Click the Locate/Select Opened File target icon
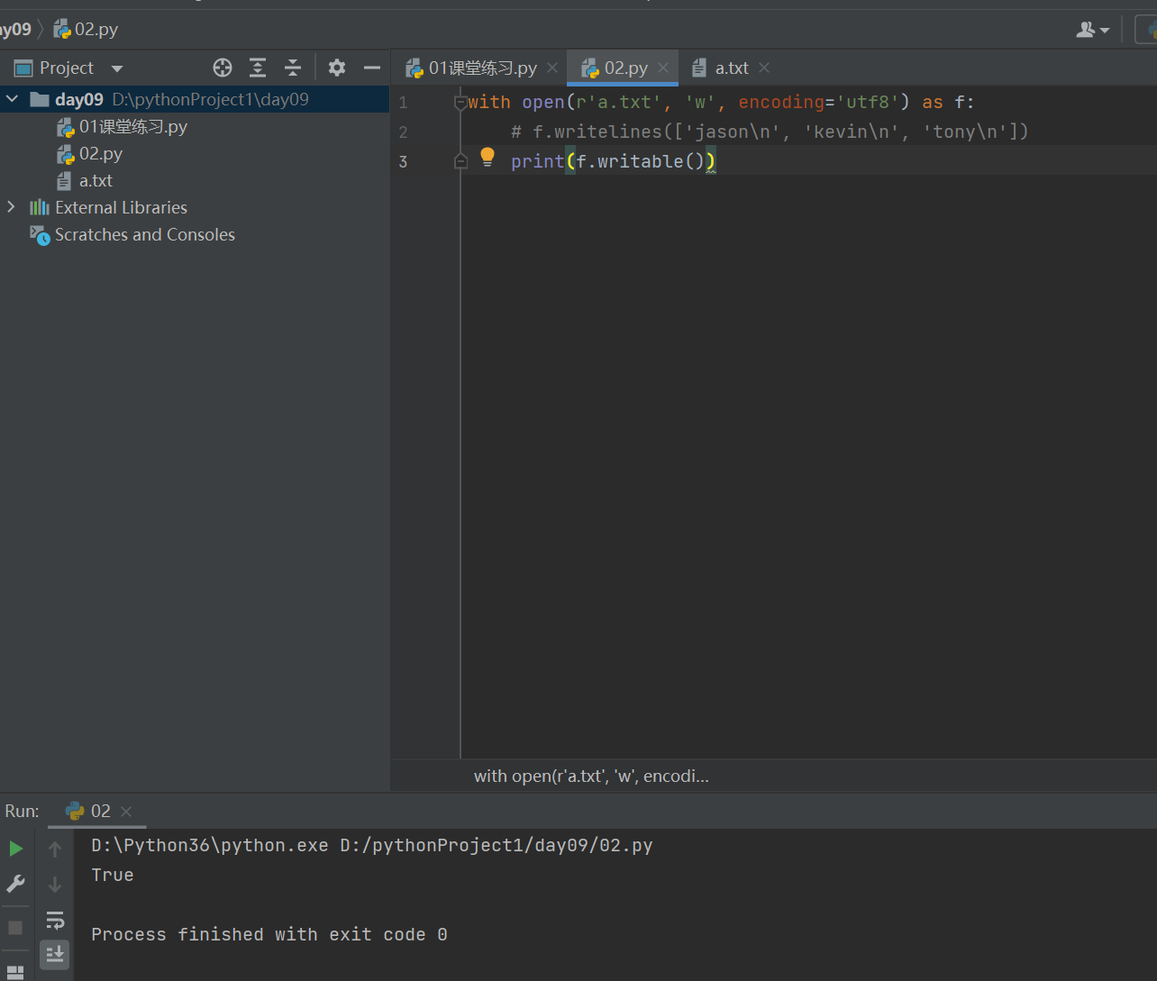 tap(222, 68)
